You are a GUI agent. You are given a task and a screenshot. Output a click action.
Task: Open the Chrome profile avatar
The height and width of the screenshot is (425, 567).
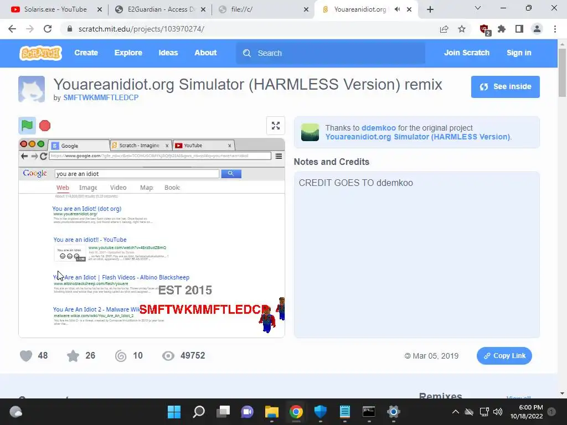click(x=537, y=29)
